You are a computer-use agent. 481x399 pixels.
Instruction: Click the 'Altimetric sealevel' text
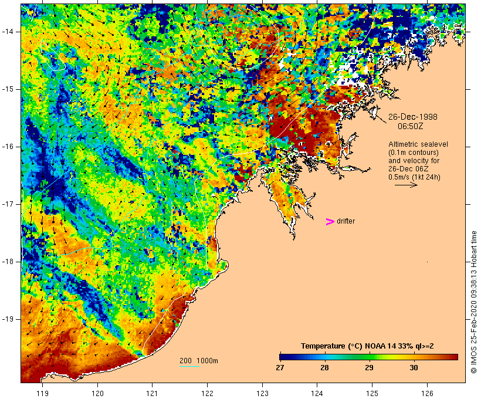[418, 144]
